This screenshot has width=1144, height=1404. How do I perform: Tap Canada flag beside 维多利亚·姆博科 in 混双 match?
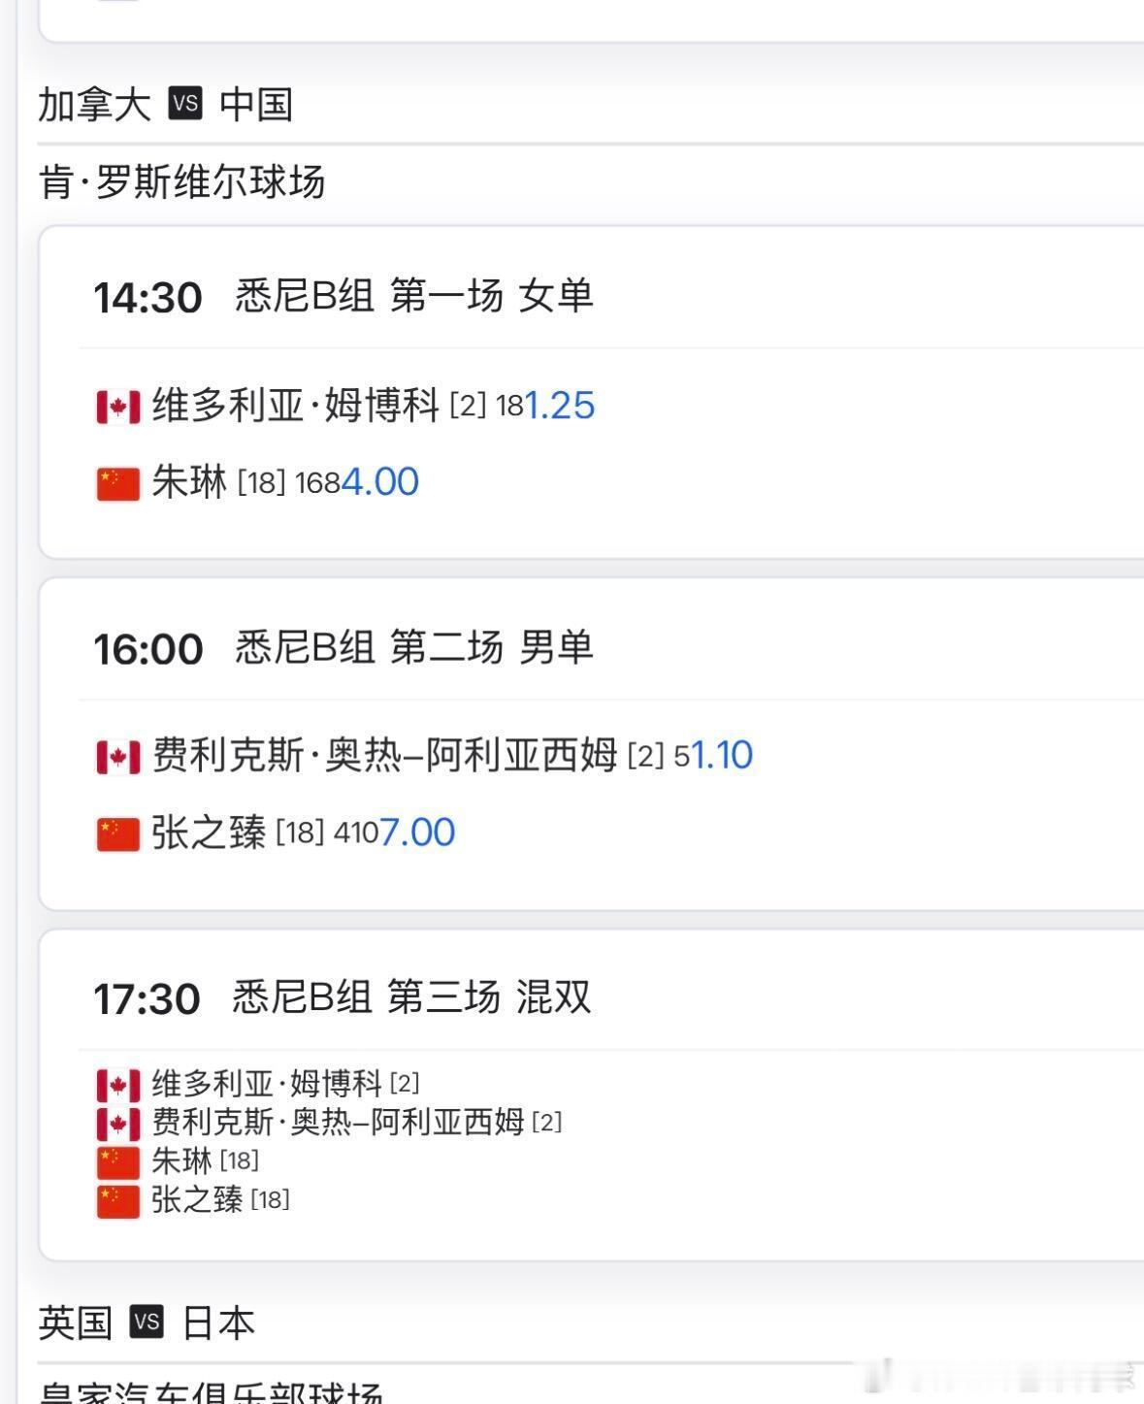click(117, 1085)
